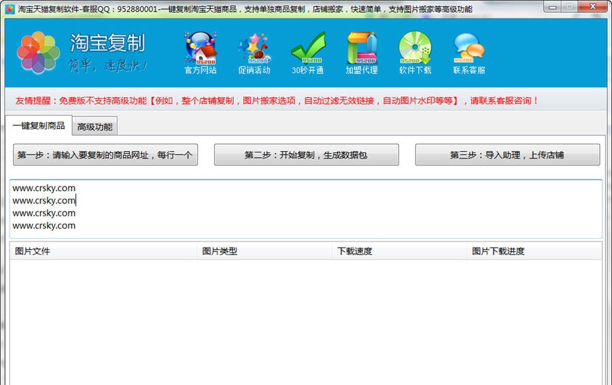
Task: Minimize the window
Action: pos(553,7)
